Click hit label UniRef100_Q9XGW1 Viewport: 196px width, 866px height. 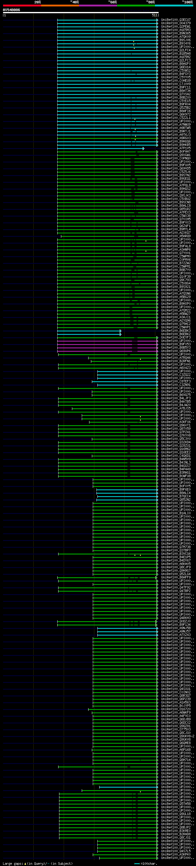coord(175,155)
